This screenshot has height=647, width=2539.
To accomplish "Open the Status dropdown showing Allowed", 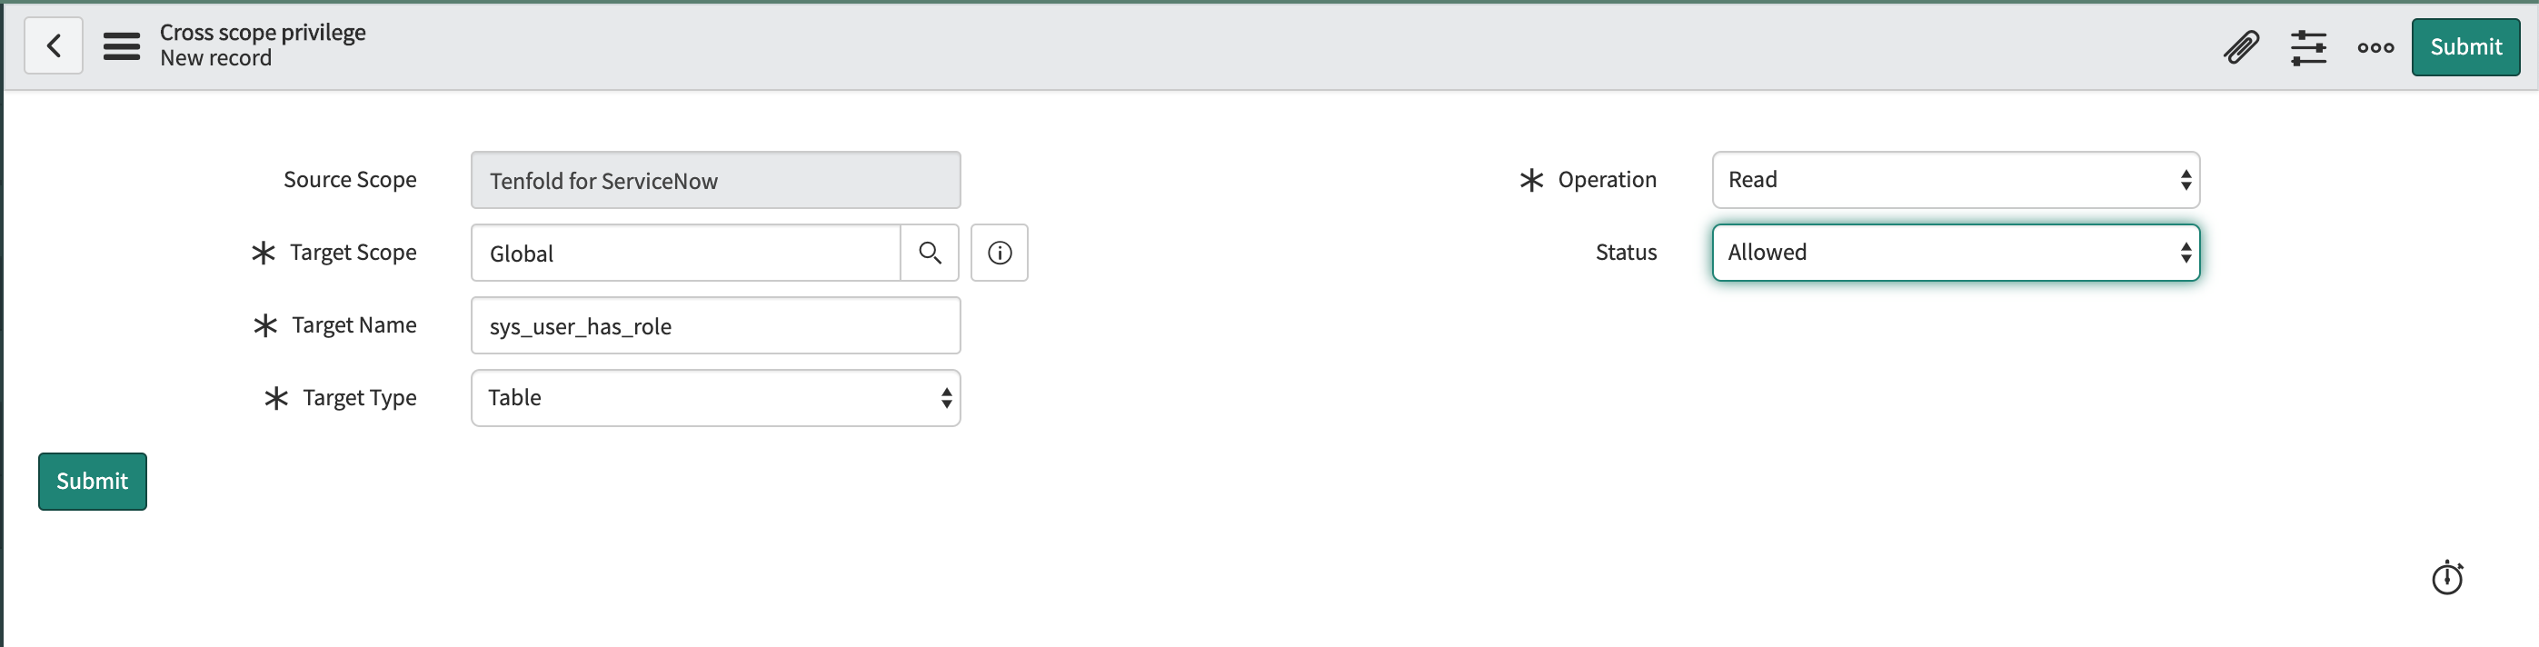I will coord(1955,253).
